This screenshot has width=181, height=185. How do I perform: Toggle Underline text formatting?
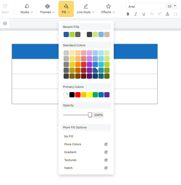(144, 14)
